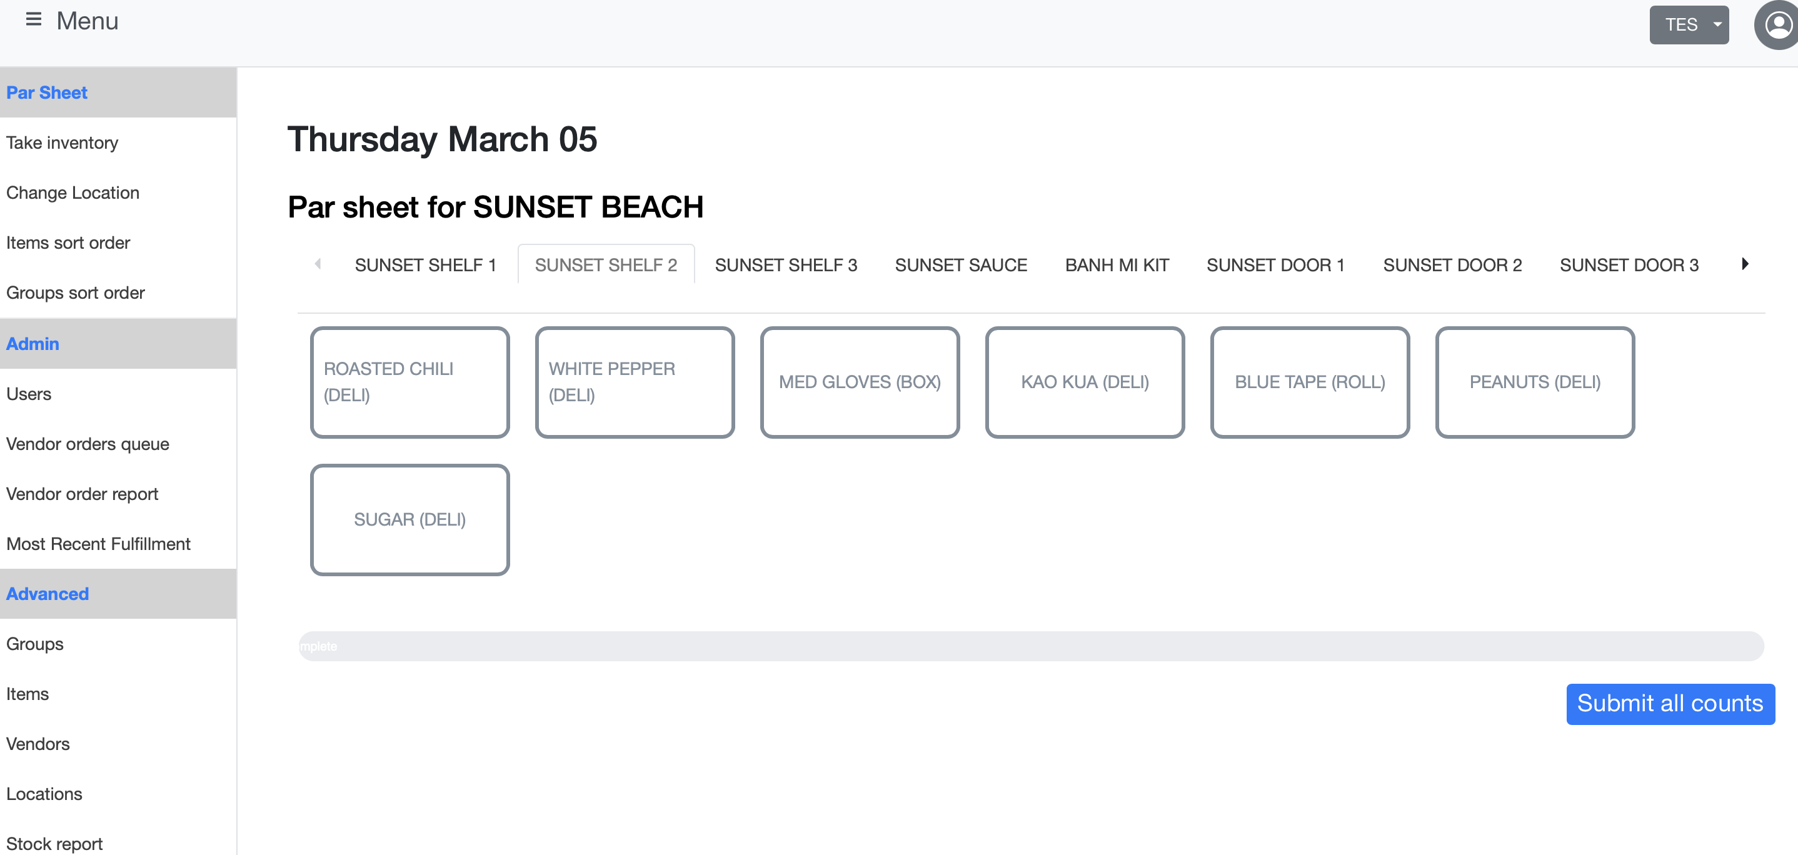
Task: Open Take inventory link
Action: click(x=62, y=143)
